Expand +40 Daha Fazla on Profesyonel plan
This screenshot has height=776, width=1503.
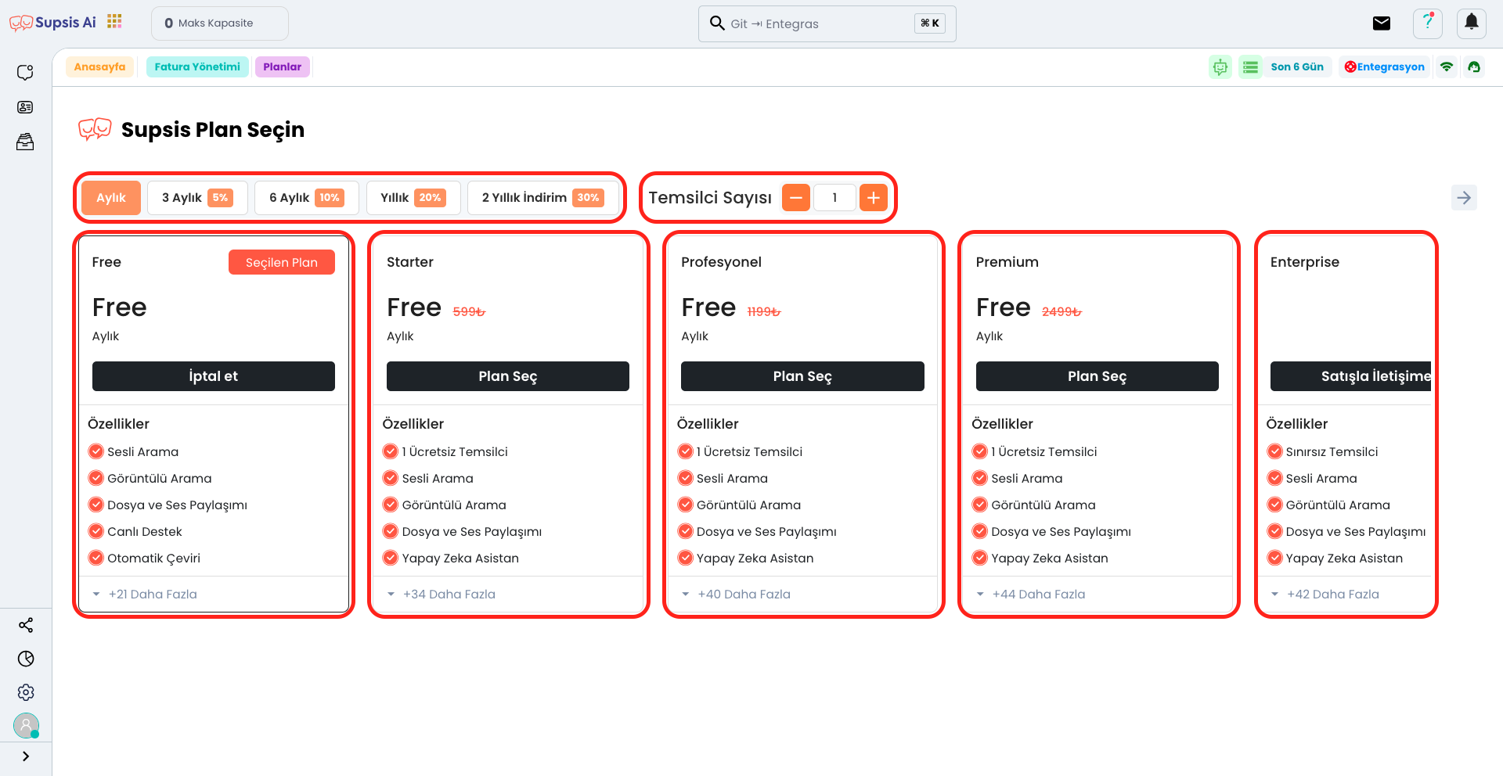pyautogui.click(x=736, y=595)
